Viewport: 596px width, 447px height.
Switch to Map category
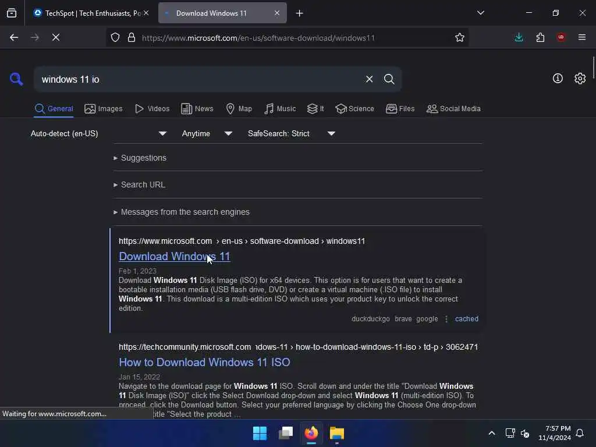pyautogui.click(x=239, y=109)
